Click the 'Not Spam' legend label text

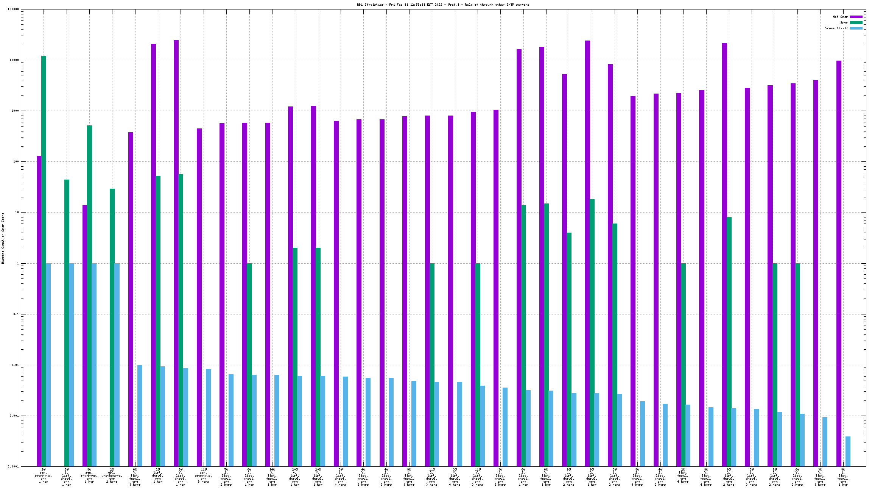coord(840,17)
